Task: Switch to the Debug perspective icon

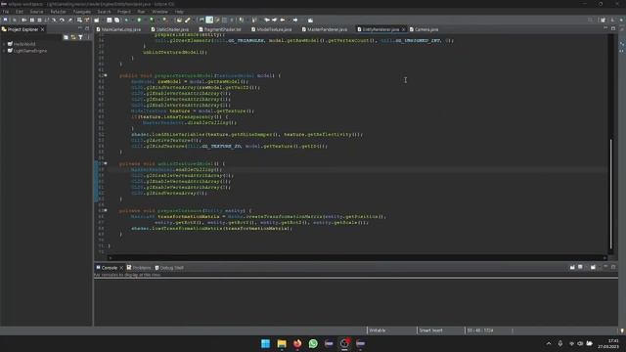Action: click(x=622, y=20)
